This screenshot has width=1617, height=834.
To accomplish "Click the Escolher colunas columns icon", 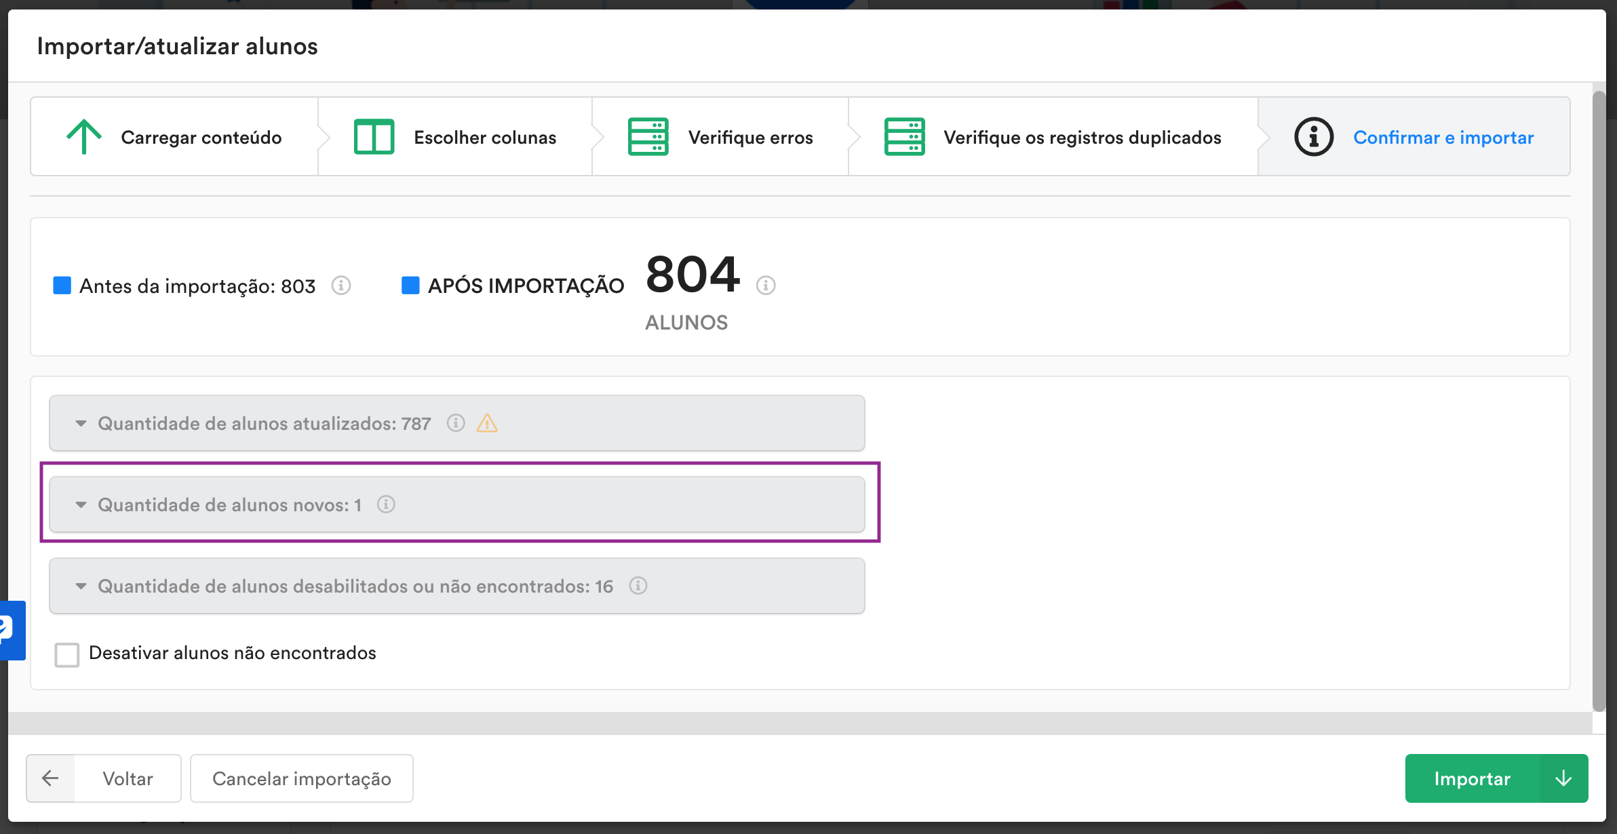I will point(374,137).
